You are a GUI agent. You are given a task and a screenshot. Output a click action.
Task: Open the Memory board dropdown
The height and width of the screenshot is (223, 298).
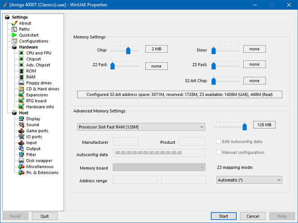[159, 168]
